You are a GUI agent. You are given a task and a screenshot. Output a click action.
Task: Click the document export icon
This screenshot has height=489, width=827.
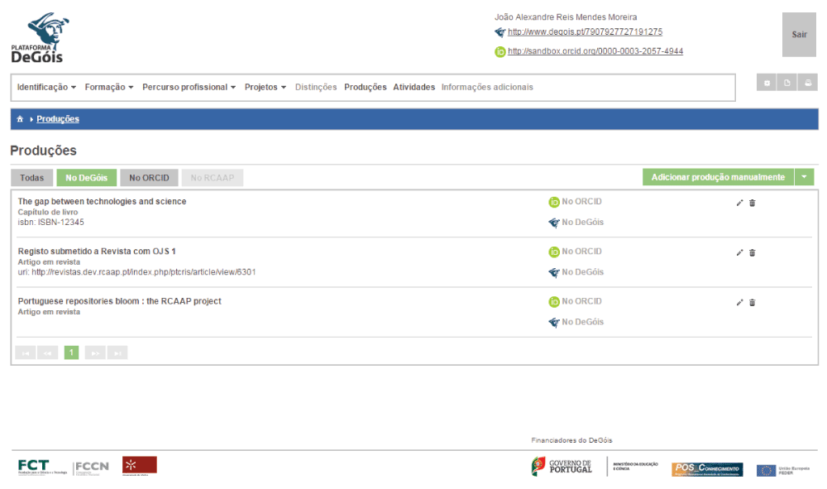click(787, 83)
